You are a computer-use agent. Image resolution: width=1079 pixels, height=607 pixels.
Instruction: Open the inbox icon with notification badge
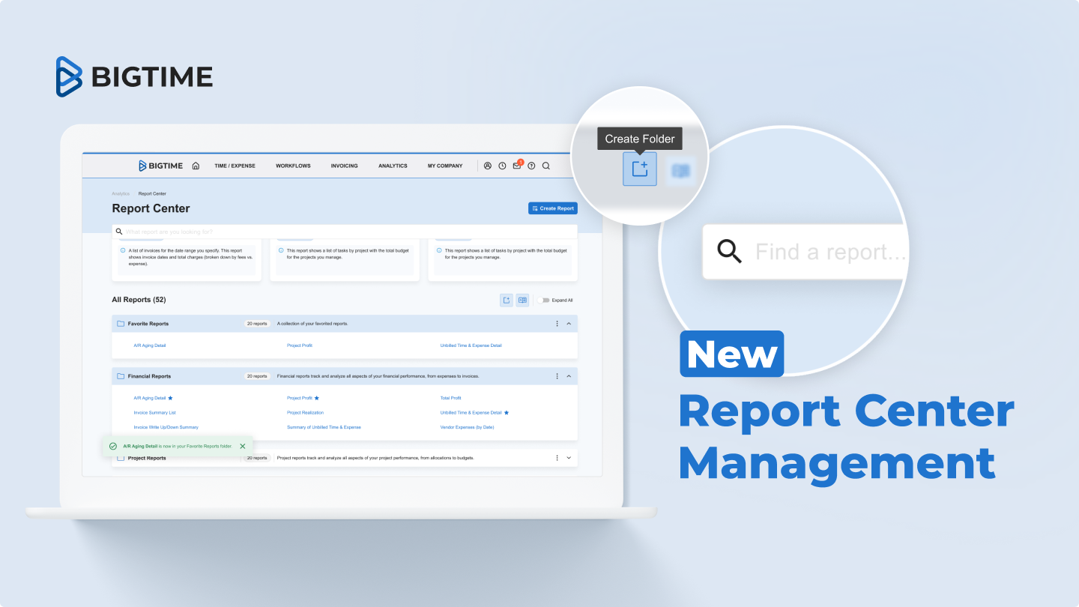click(517, 165)
